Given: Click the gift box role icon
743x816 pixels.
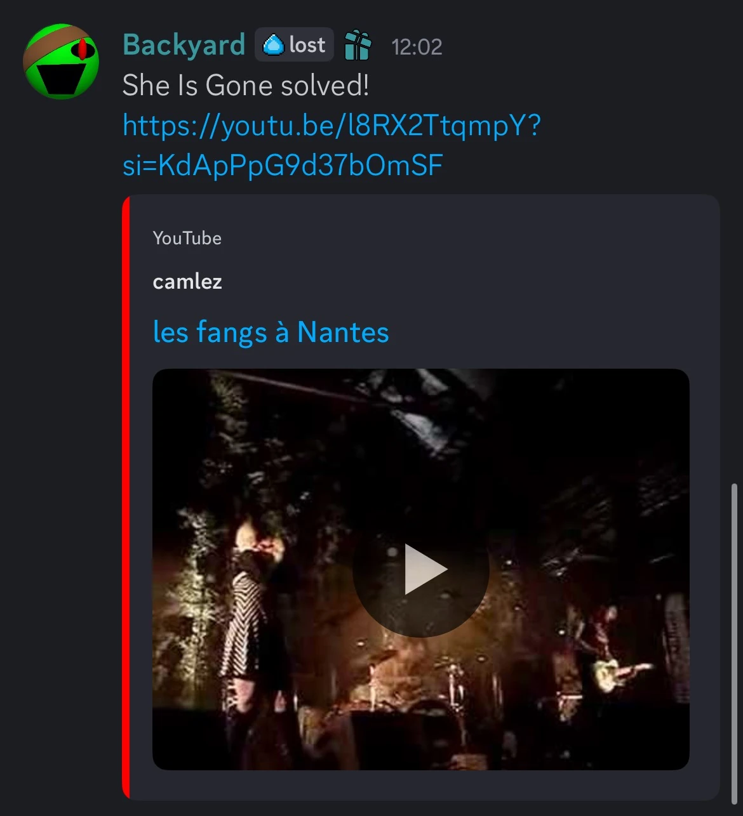Looking at the screenshot, I should (x=358, y=46).
